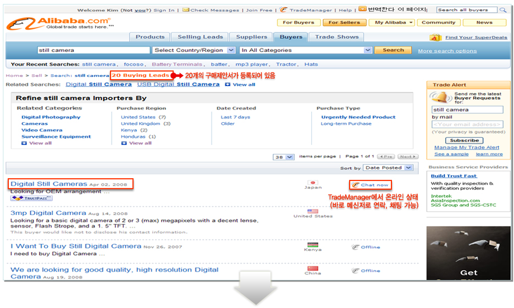This screenshot has height=308, width=514.
Task: Click the mp3 player recent search
Action: 251,64
